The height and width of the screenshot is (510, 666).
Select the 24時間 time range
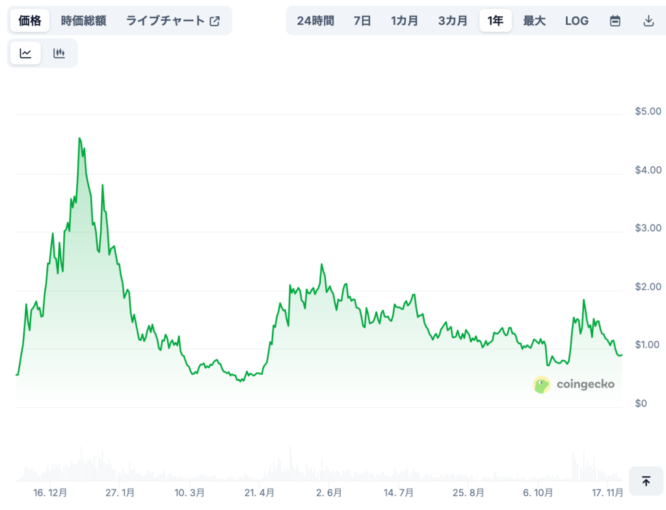pyautogui.click(x=315, y=20)
